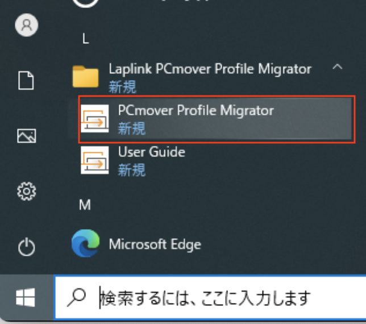Click the Laplink PCmover folder icon
The image size is (366, 324).
[x=85, y=77]
